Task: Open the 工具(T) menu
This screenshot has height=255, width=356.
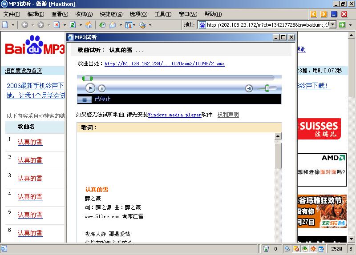Action: pyautogui.click(x=163, y=14)
